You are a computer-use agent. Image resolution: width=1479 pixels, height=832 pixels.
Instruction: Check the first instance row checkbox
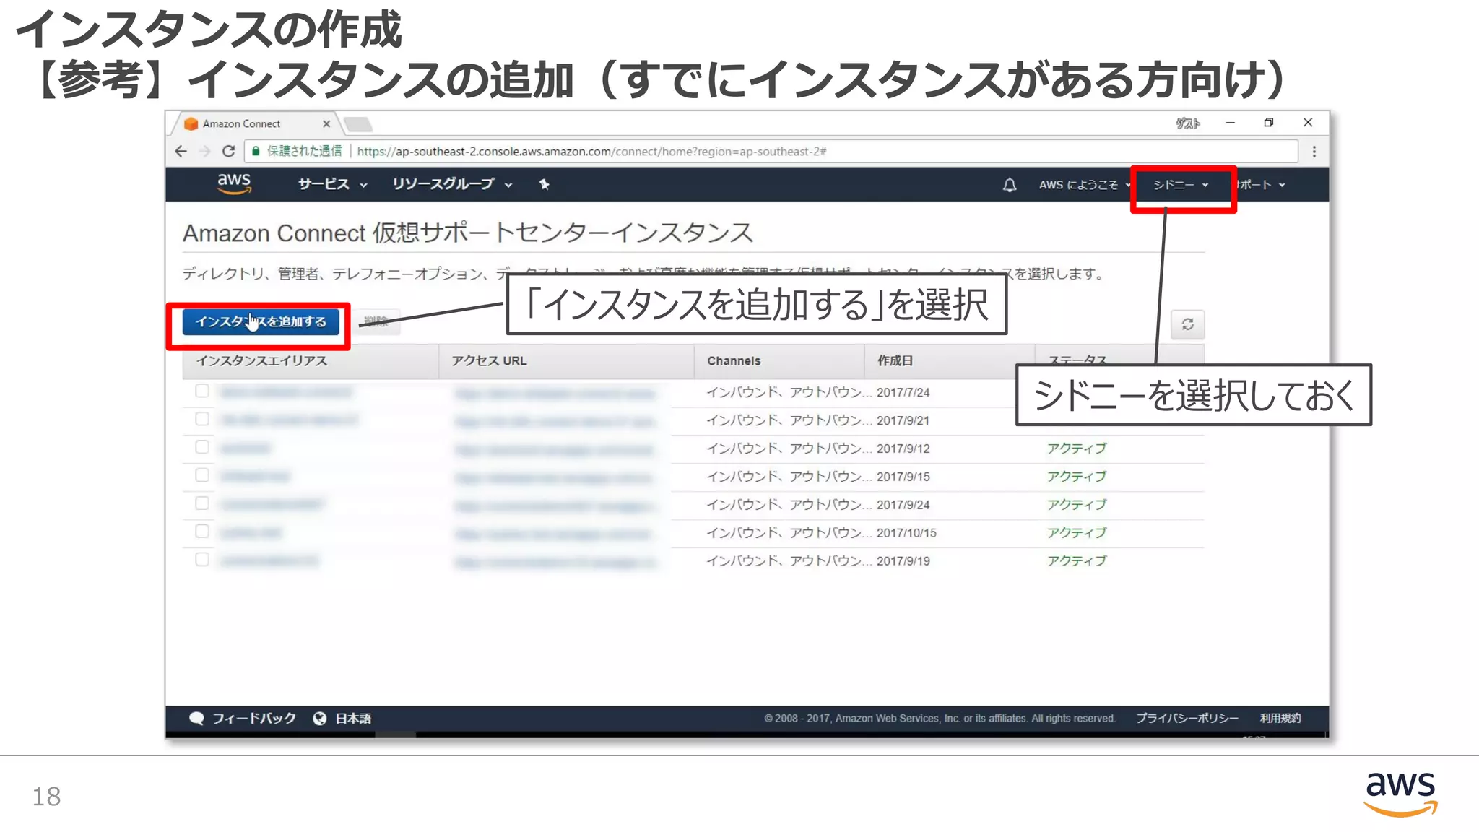[202, 391]
